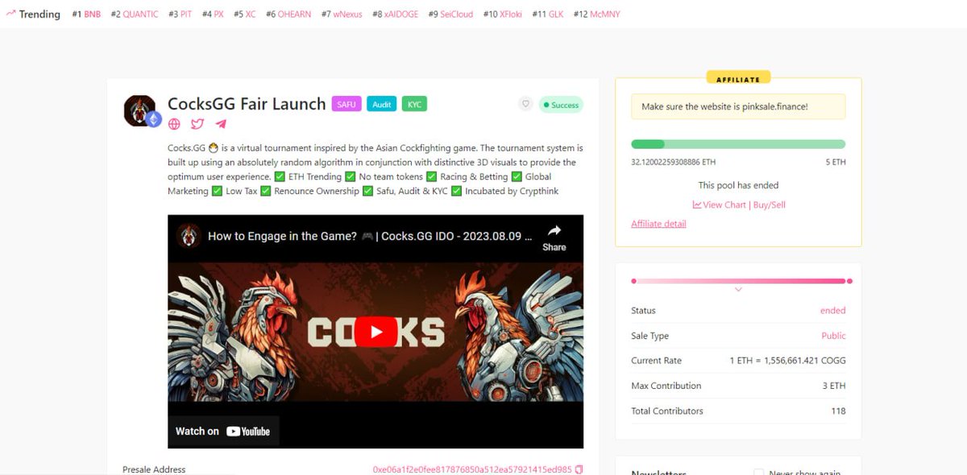Click the Current Rate value text
Image resolution: width=967 pixels, height=475 pixels.
[787, 361]
